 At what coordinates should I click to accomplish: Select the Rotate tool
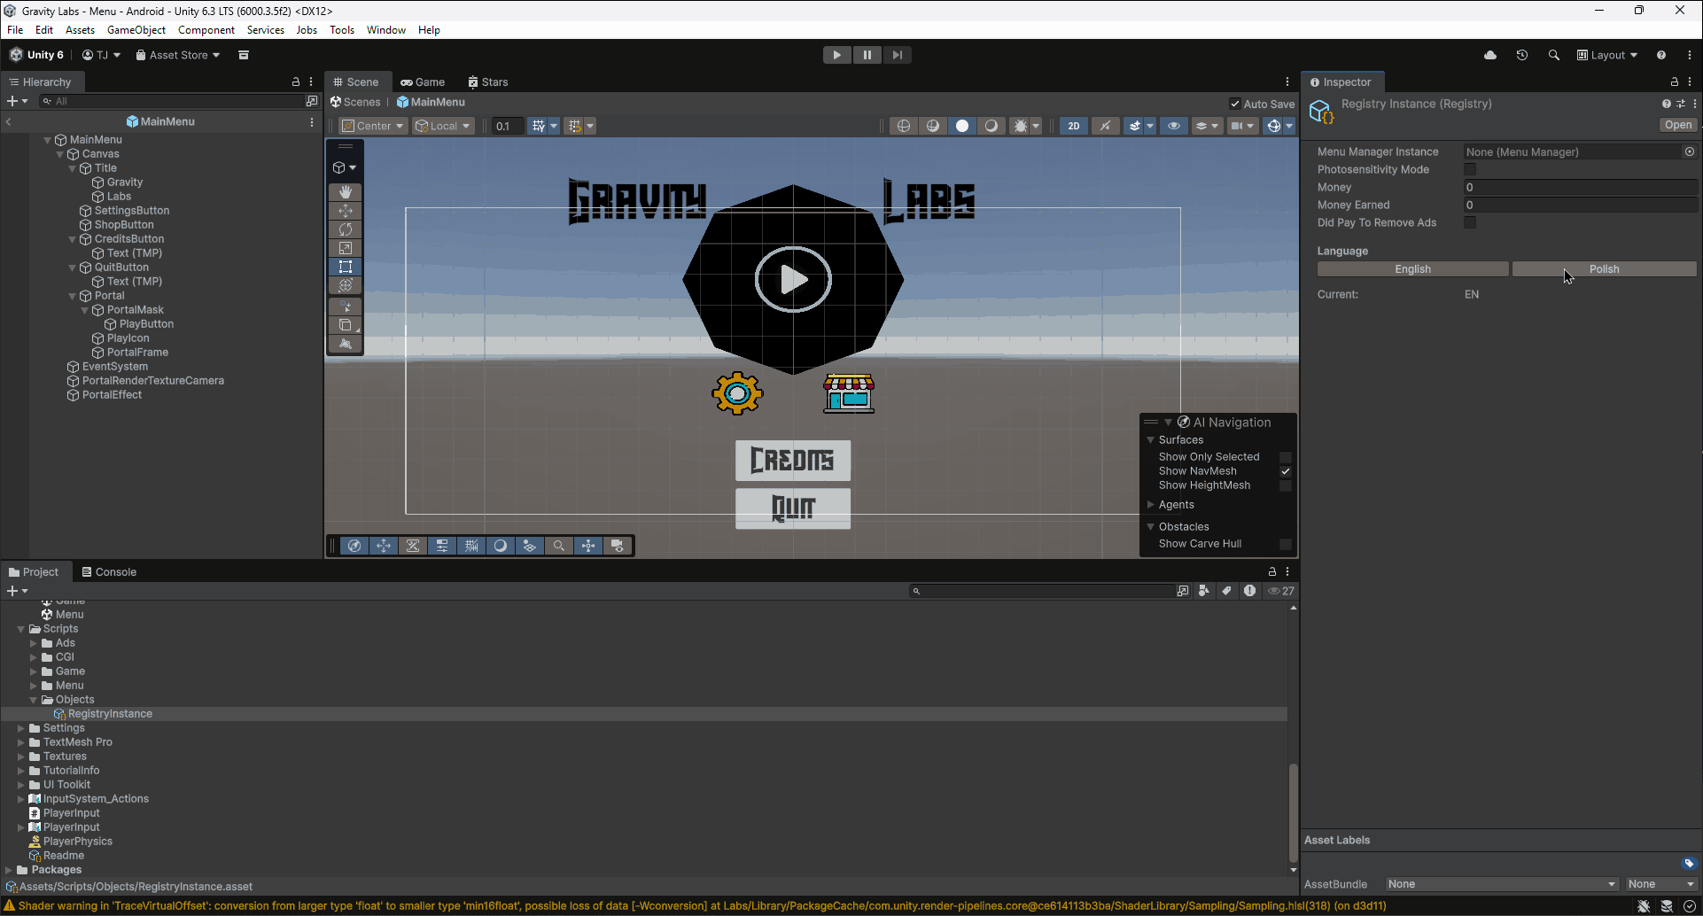pyautogui.click(x=345, y=229)
